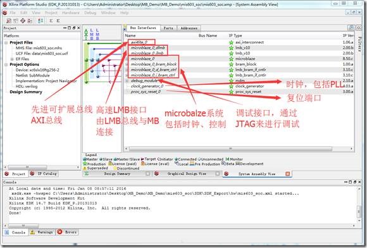The height and width of the screenshot is (248, 367).
Task: Select Device: xc6slx16ftg256-2 option
Action: tap(37, 70)
